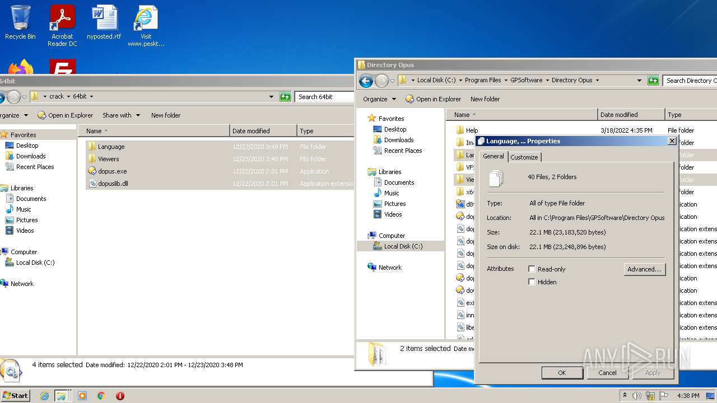This screenshot has width=717, height=403.
Task: Click the Search Directory Opus field
Action: (690, 81)
